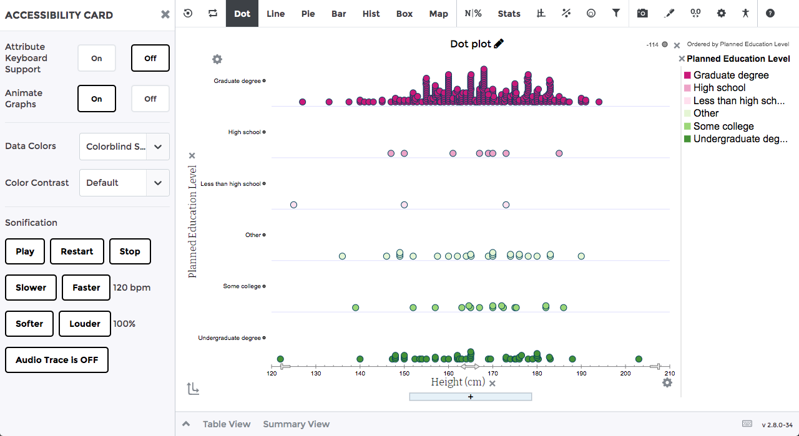Viewport: 799px width, 436px height.
Task: Click the sonification Play button
Action: click(25, 251)
